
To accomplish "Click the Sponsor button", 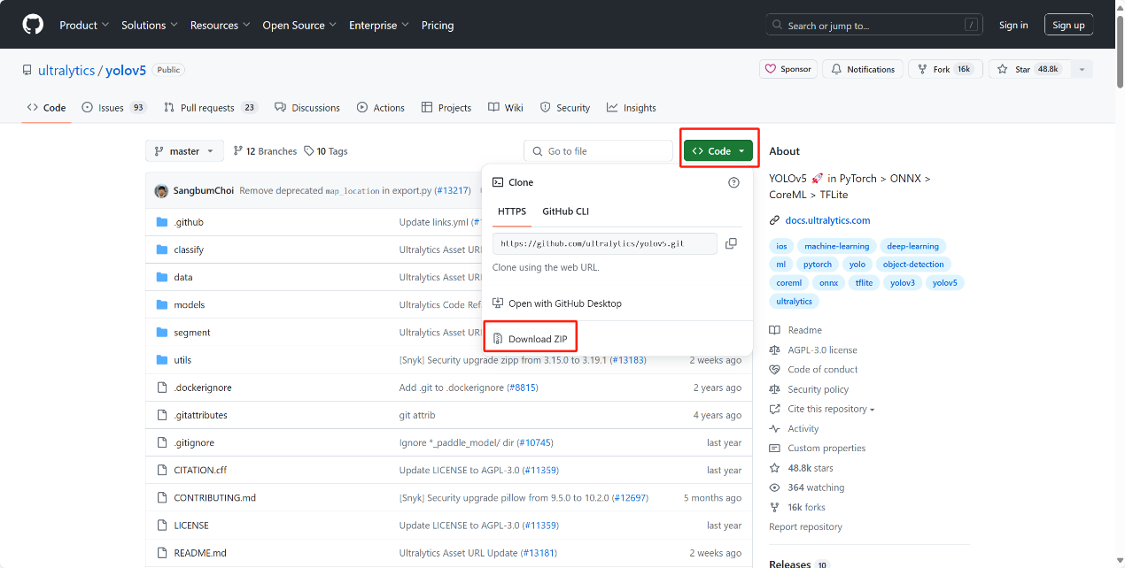I will pos(787,69).
